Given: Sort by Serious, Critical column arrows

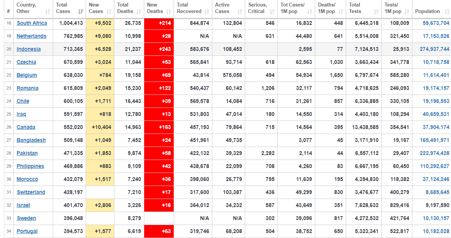Looking at the screenshot, I should pos(272,12).
